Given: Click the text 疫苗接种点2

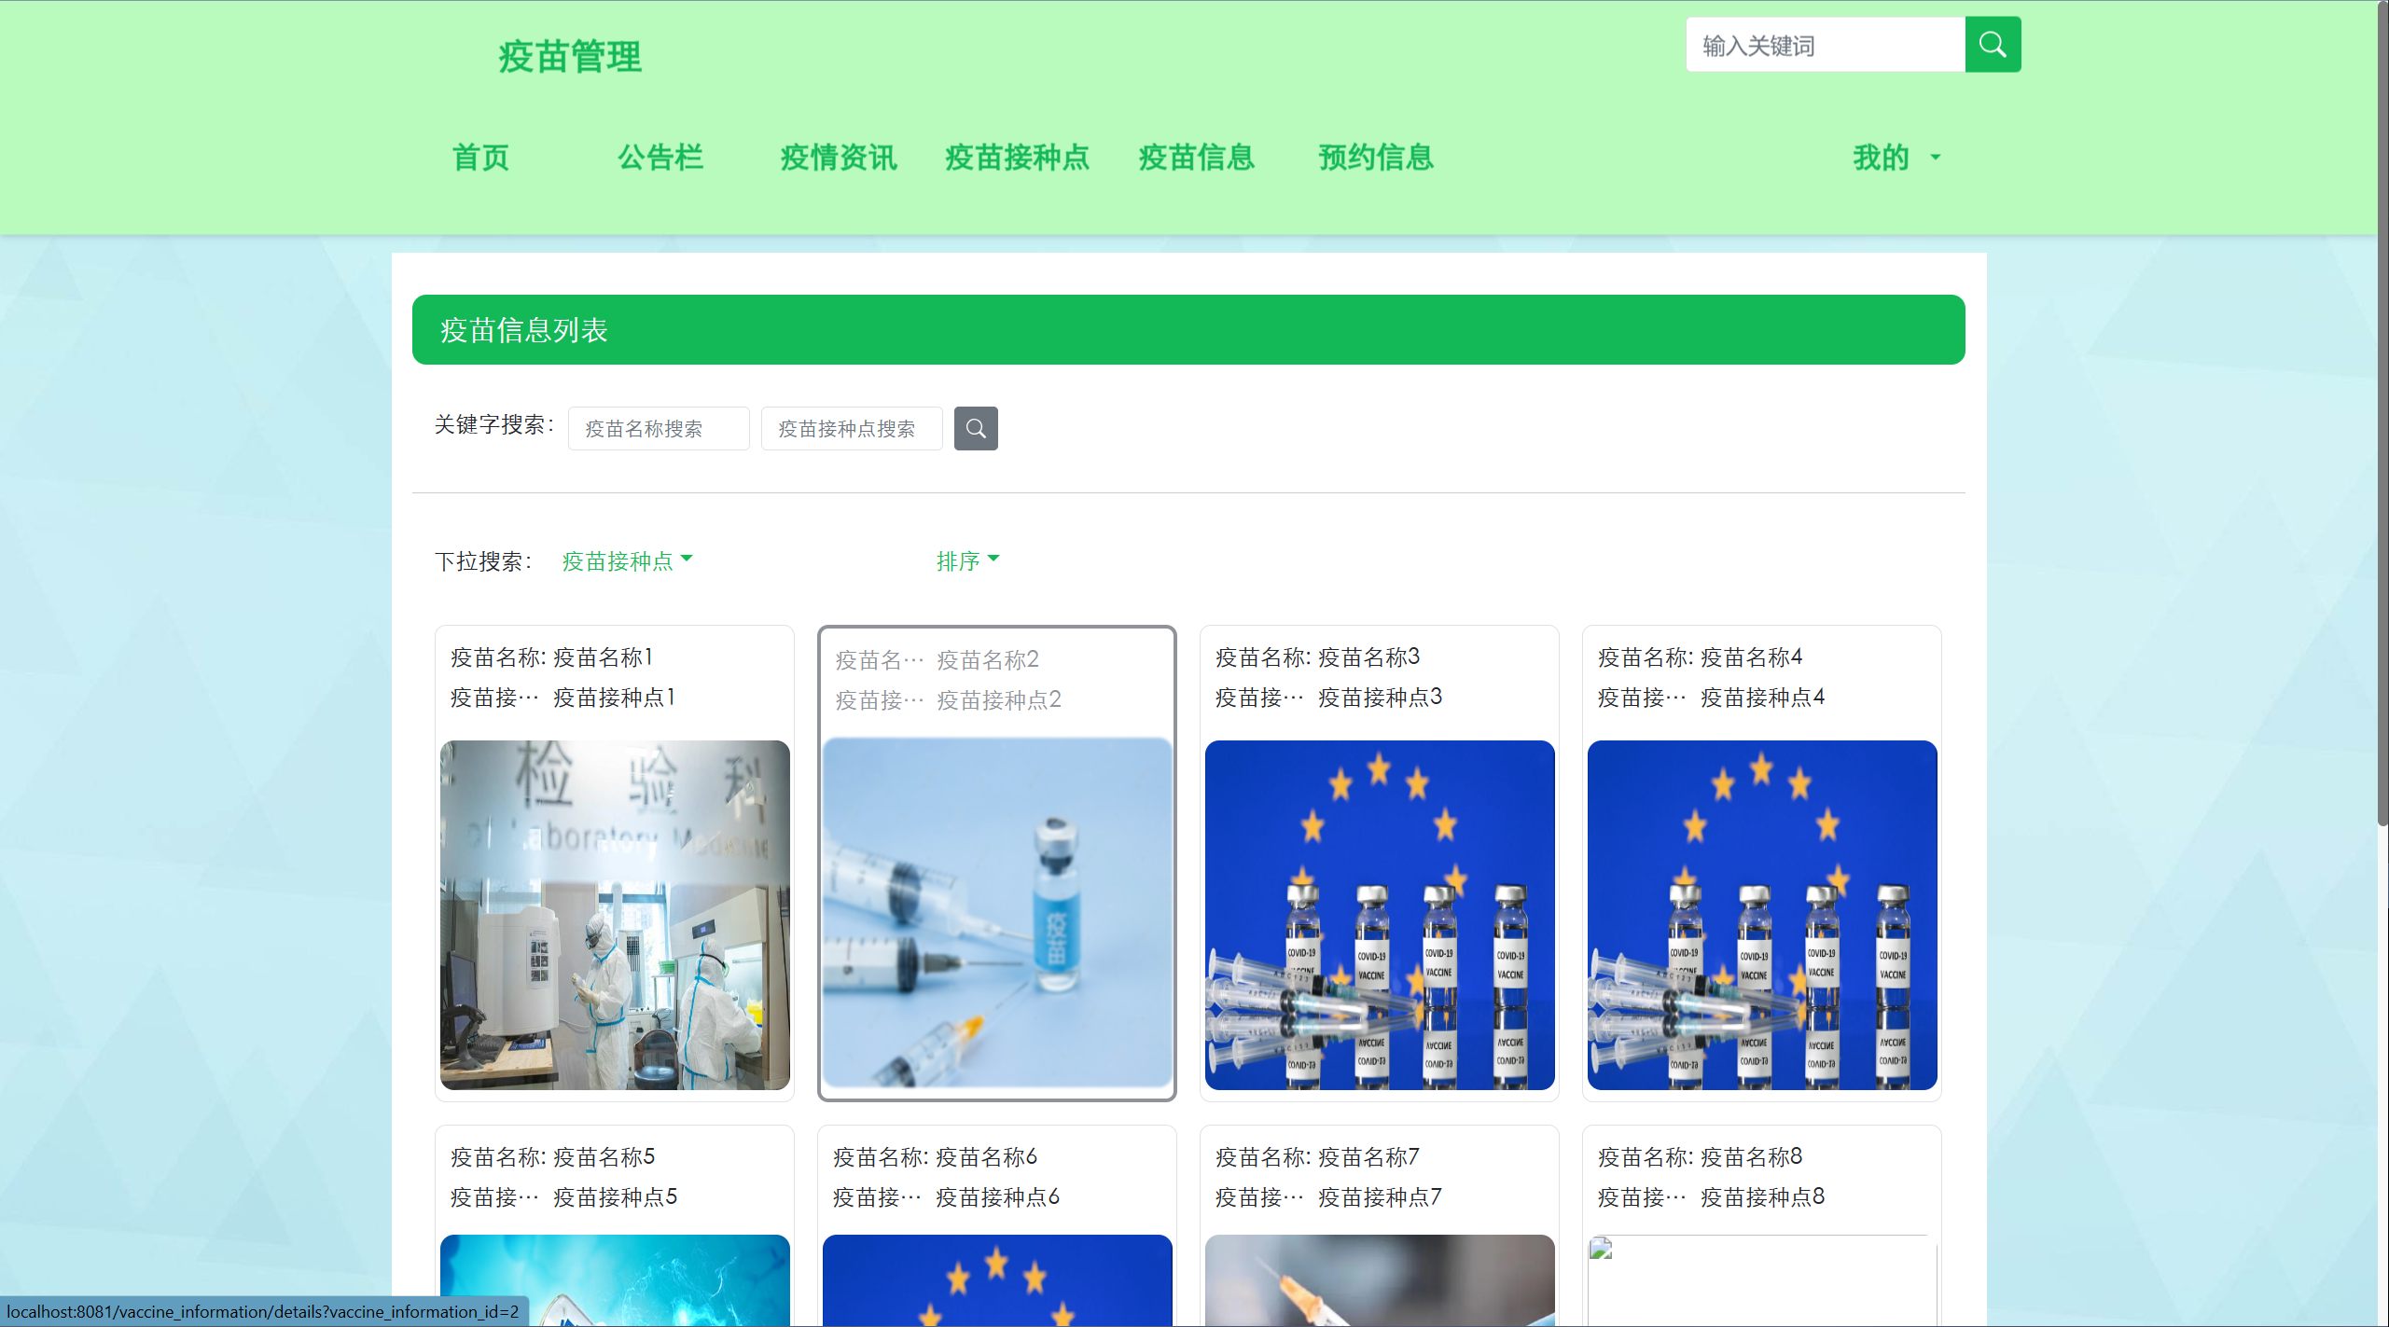Looking at the screenshot, I should 999,700.
